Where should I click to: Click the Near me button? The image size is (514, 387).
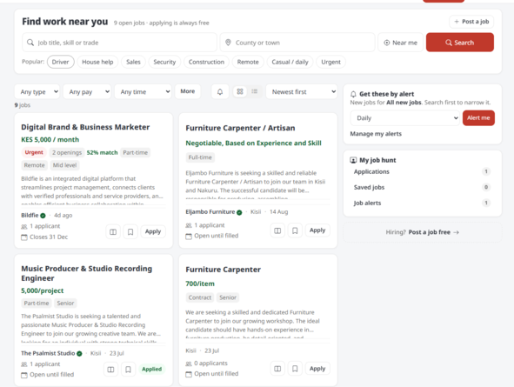(x=401, y=43)
